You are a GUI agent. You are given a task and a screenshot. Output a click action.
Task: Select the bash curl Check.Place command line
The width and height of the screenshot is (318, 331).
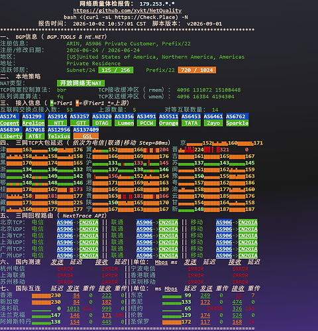click(126, 17)
